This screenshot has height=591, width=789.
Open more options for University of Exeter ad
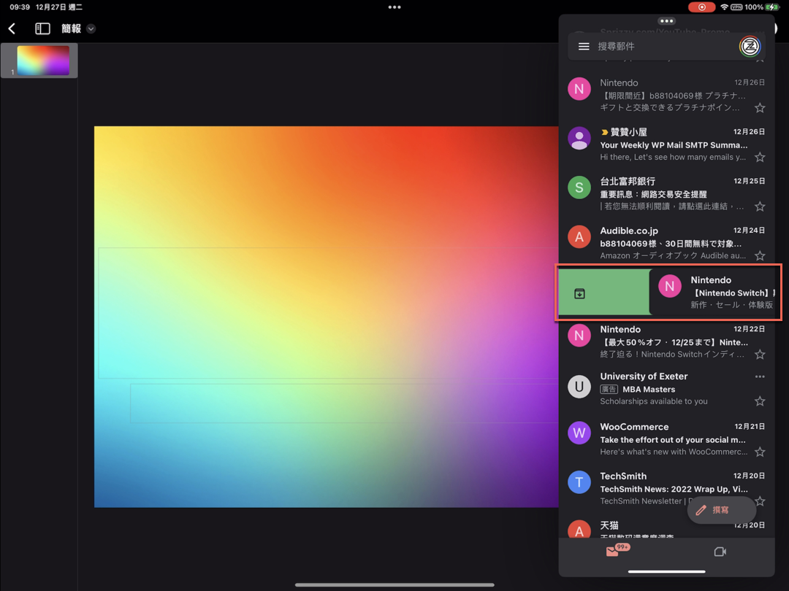[760, 376]
